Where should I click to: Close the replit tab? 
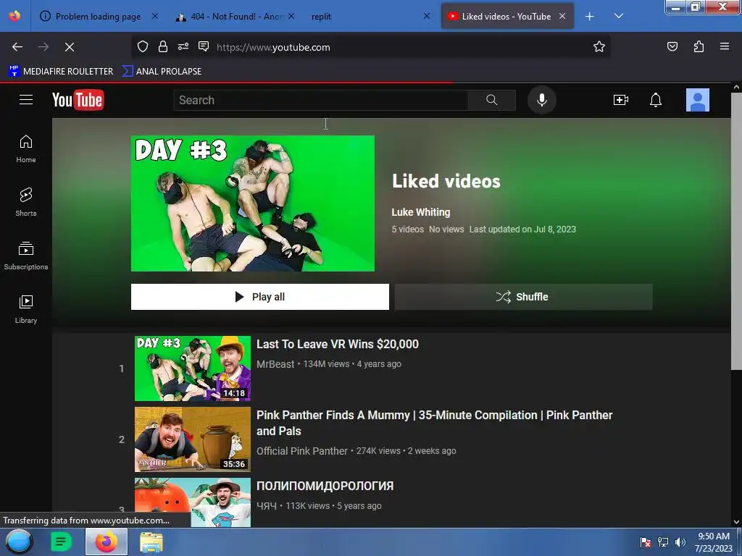[x=426, y=16]
